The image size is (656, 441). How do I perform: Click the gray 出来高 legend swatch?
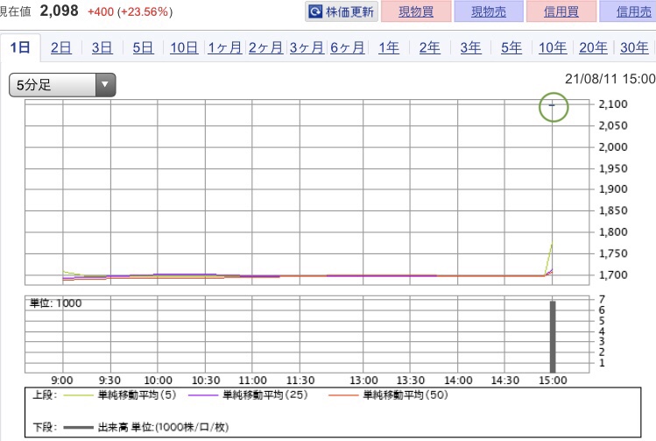point(78,428)
